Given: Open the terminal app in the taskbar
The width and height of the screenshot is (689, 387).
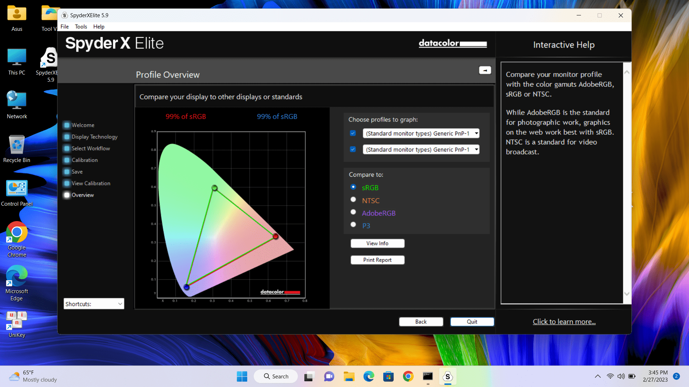Looking at the screenshot, I should [428, 376].
